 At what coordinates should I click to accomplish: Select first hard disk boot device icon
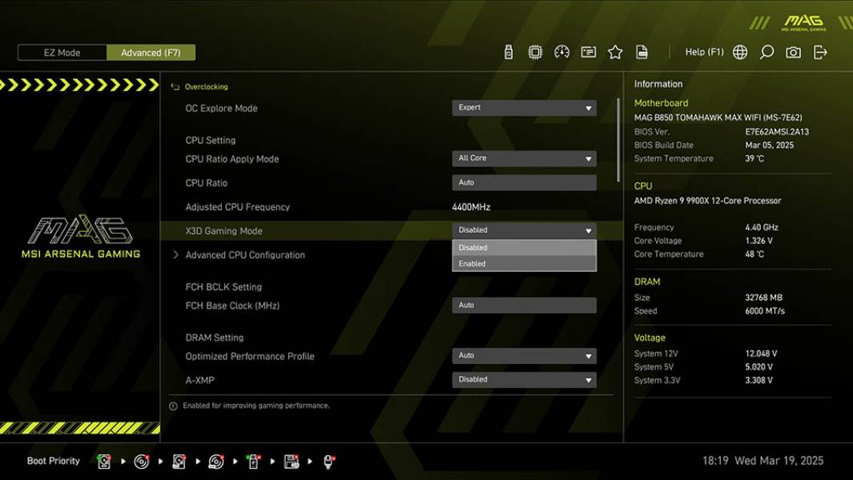(103, 462)
